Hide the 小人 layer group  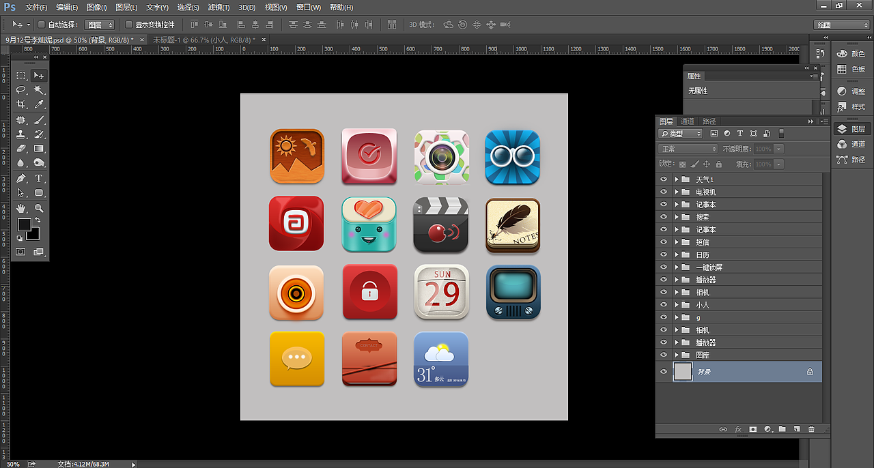tap(664, 305)
